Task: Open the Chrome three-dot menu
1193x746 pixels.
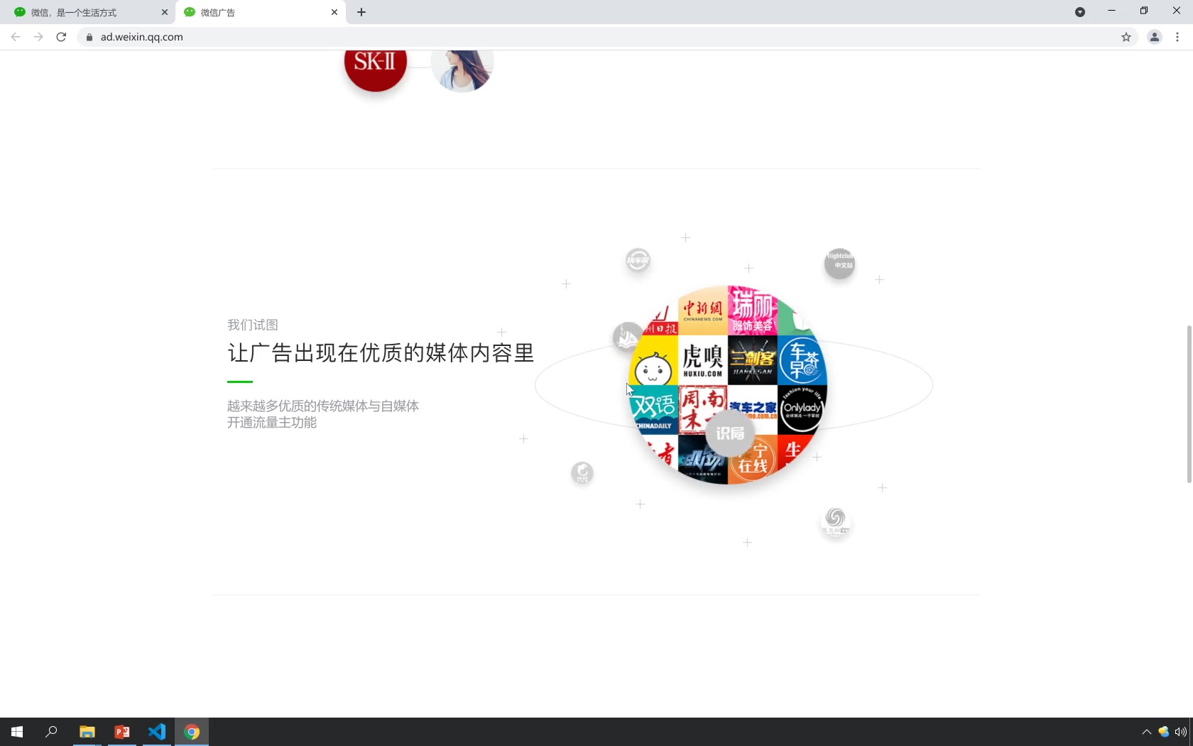Action: point(1177,37)
